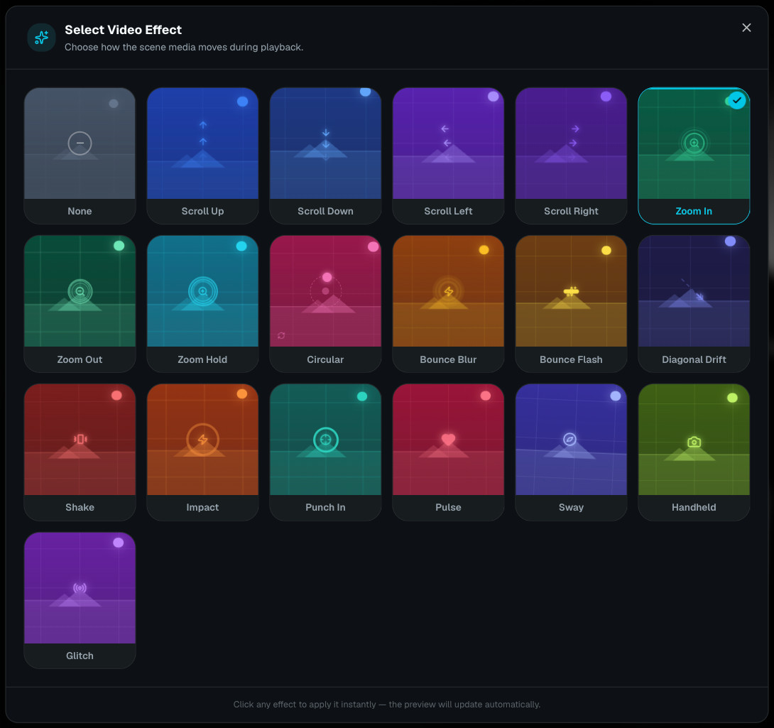Click the signal waves icon on Glitch
The image size is (774, 728).
click(x=80, y=588)
